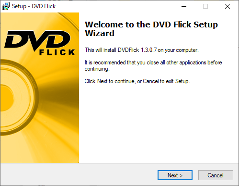Close the Setup - DVD Flick window
Screen dimensions: 239x186
click(228, 6)
